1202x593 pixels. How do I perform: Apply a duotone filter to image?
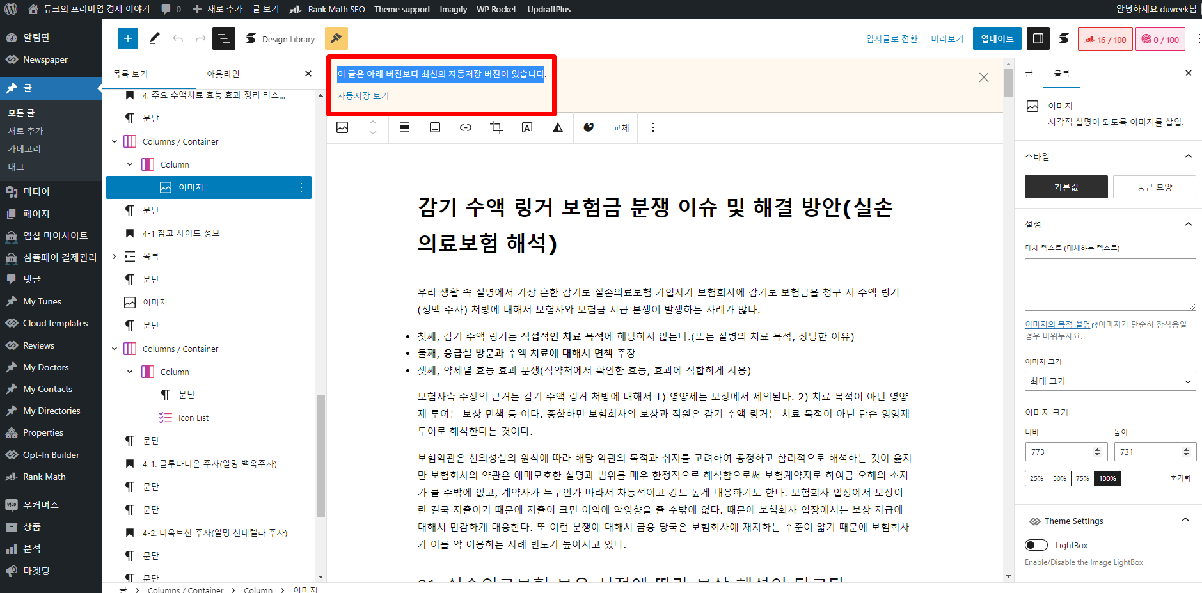pos(558,127)
